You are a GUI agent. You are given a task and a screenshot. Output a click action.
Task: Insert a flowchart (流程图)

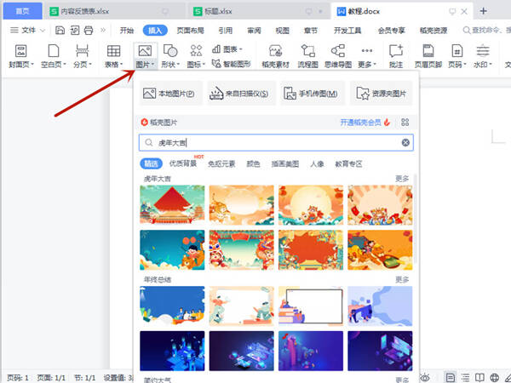pyautogui.click(x=307, y=56)
